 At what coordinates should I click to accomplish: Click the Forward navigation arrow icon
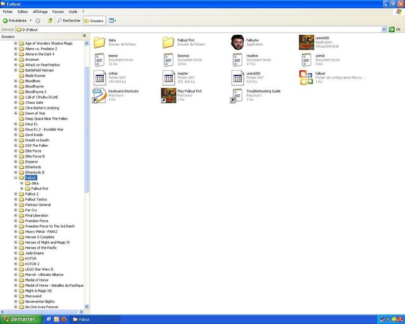click(38, 21)
